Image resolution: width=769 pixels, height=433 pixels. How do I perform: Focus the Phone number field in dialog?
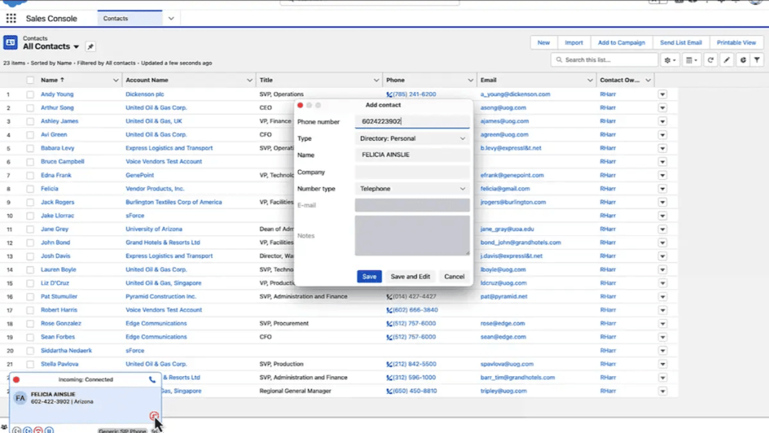[x=412, y=122]
